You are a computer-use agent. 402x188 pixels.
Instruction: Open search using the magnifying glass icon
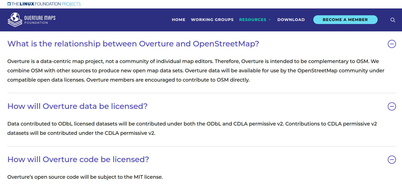click(393, 20)
